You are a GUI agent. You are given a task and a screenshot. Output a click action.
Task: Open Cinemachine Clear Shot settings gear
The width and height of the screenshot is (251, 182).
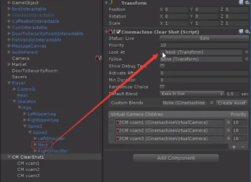click(247, 31)
